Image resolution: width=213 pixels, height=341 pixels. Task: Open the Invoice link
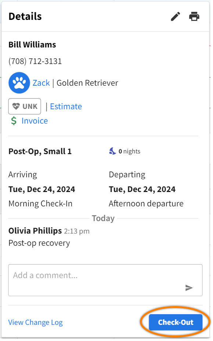pos(35,121)
